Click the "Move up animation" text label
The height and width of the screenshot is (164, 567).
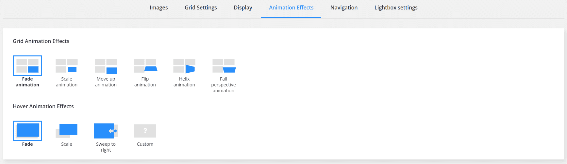[x=106, y=82]
